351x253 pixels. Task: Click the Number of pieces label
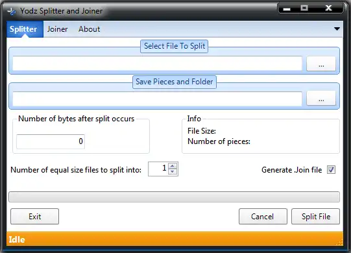pos(219,141)
